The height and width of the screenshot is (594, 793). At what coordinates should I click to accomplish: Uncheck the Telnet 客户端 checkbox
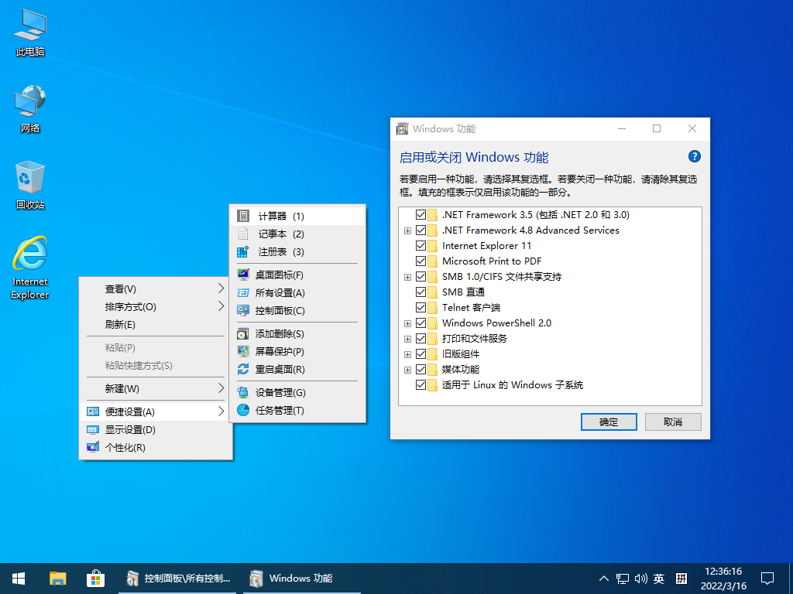(x=421, y=308)
